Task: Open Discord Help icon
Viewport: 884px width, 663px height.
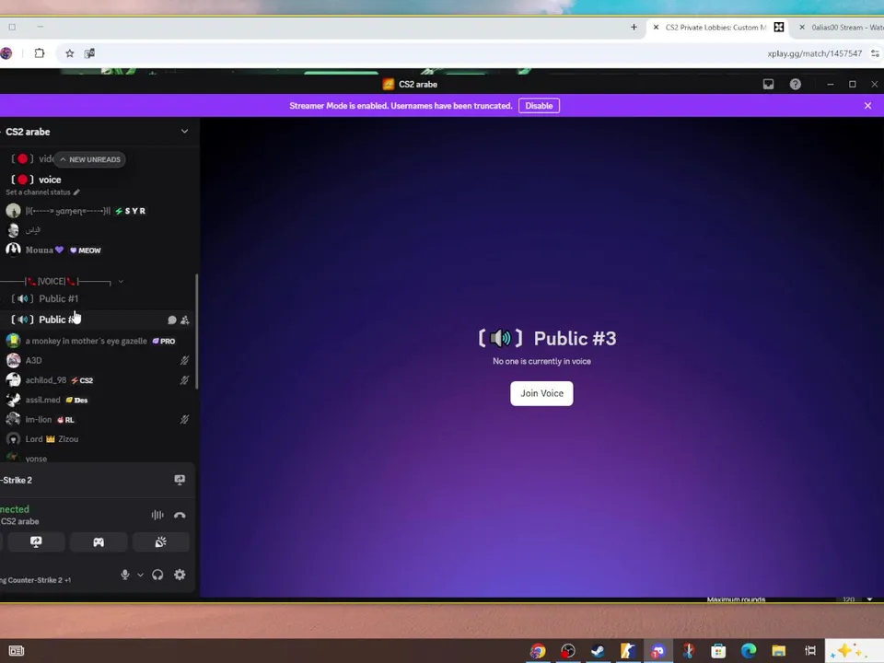Action: tap(795, 84)
